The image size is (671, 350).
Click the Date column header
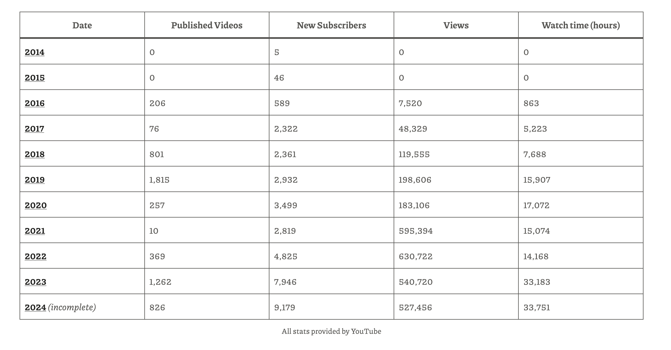pyautogui.click(x=82, y=25)
